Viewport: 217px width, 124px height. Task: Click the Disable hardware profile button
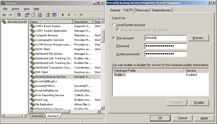(x=199, y=103)
